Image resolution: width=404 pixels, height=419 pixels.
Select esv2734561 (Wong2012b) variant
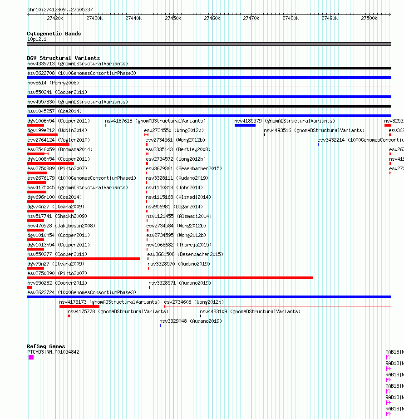[x=175, y=140]
